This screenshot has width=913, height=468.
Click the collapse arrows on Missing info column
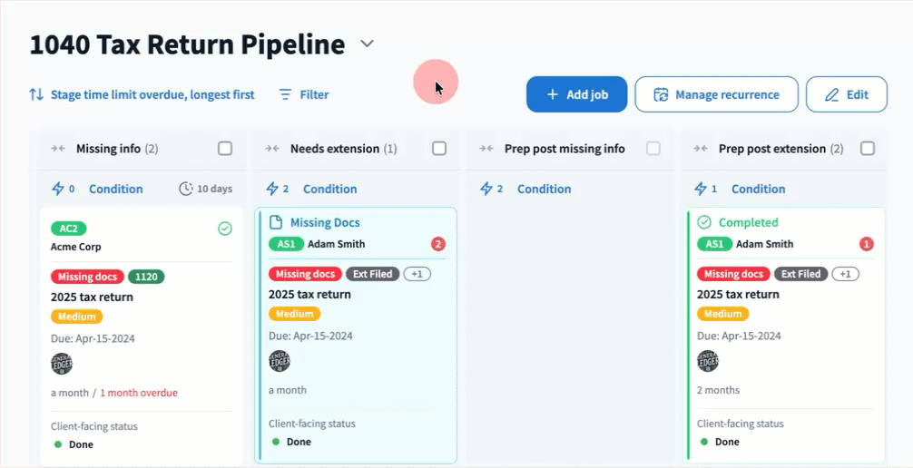click(58, 149)
